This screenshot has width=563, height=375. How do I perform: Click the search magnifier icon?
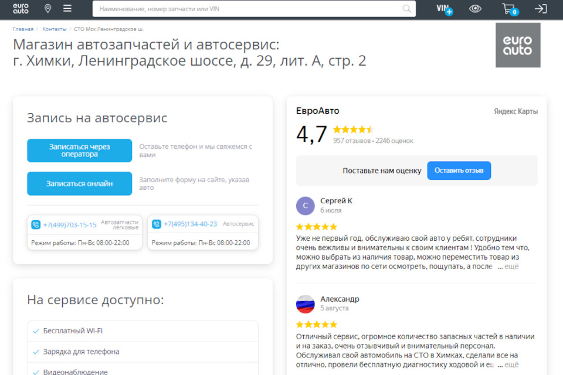click(x=406, y=9)
